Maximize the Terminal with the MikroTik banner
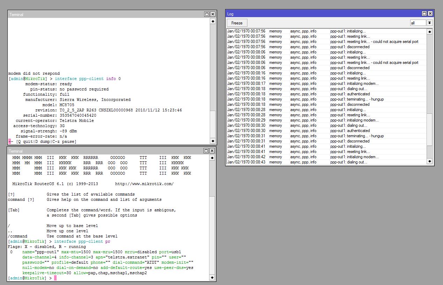The height and width of the screenshot is (285, 443). point(207,151)
